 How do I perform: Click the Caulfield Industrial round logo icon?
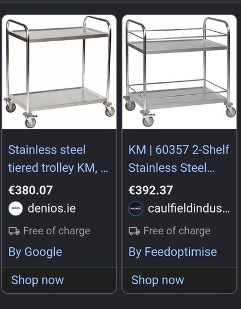(x=136, y=208)
